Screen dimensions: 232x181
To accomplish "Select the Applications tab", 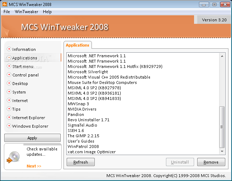I will tap(78, 45).
